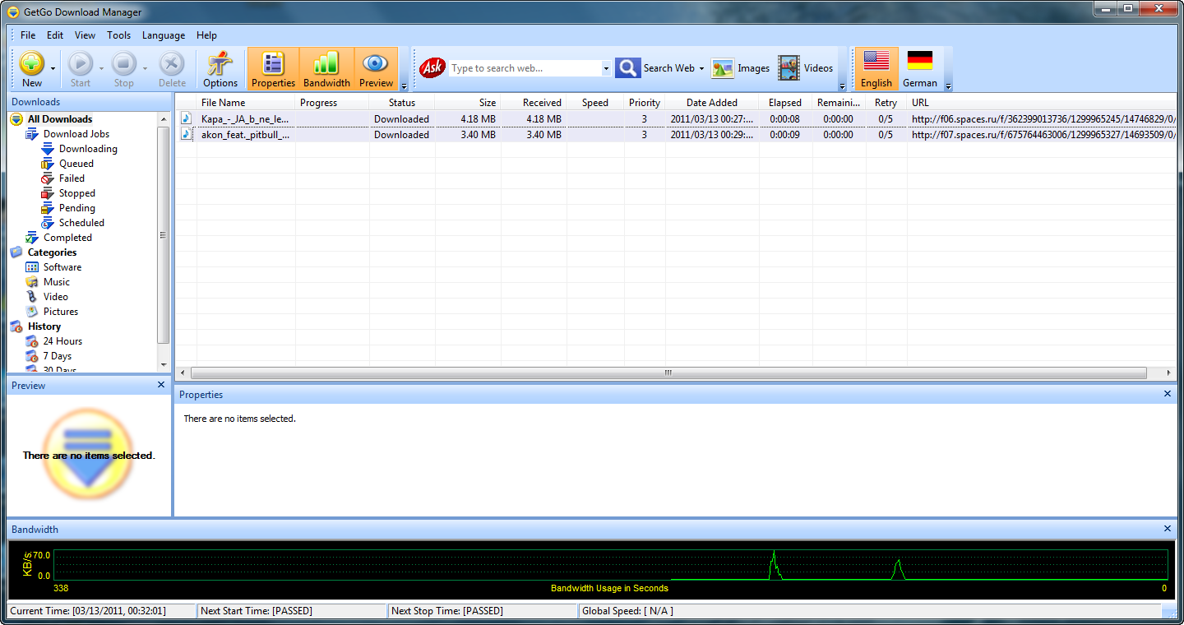The width and height of the screenshot is (1184, 625).
Task: Select the Software category icon
Action: tap(32, 267)
